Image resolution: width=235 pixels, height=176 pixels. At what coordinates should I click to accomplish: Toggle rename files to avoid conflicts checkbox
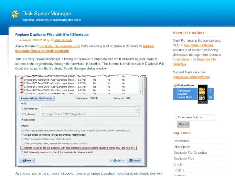[x=23, y=143]
